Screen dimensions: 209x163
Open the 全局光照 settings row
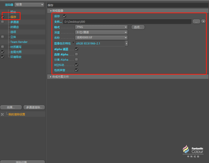(16, 52)
